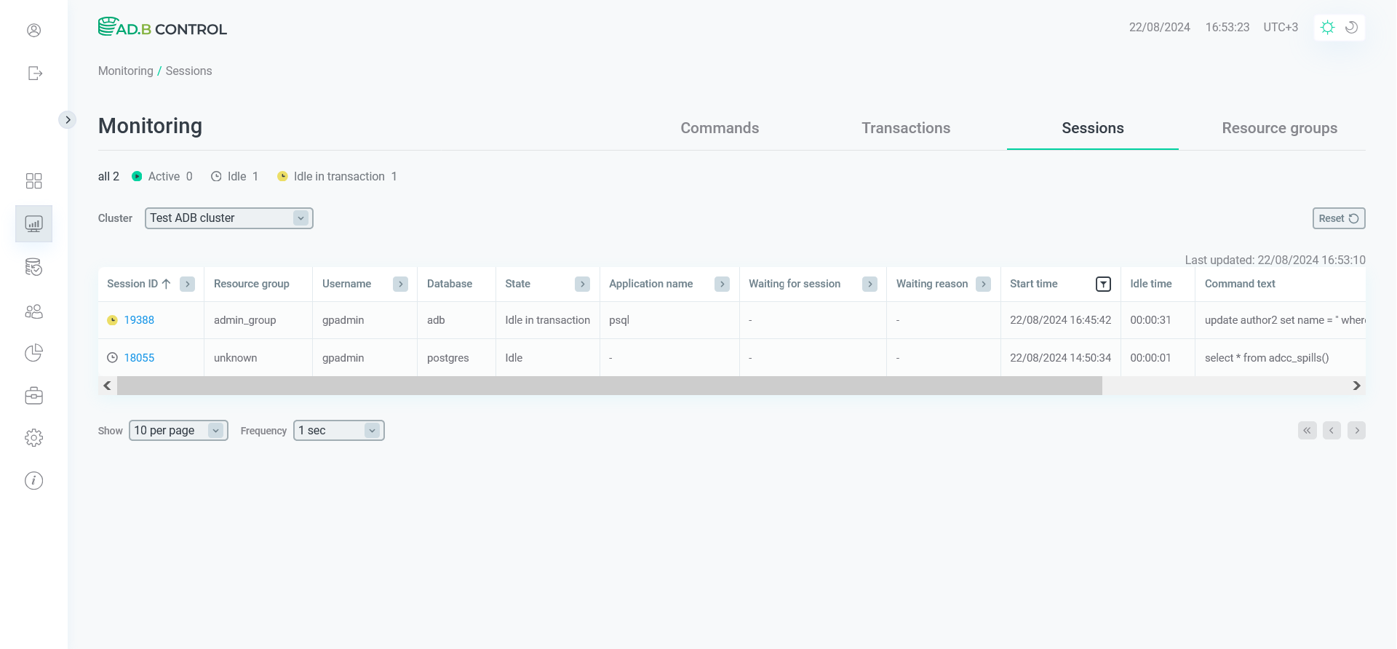Switch to the Commands tab
1397x649 pixels.
(719, 128)
